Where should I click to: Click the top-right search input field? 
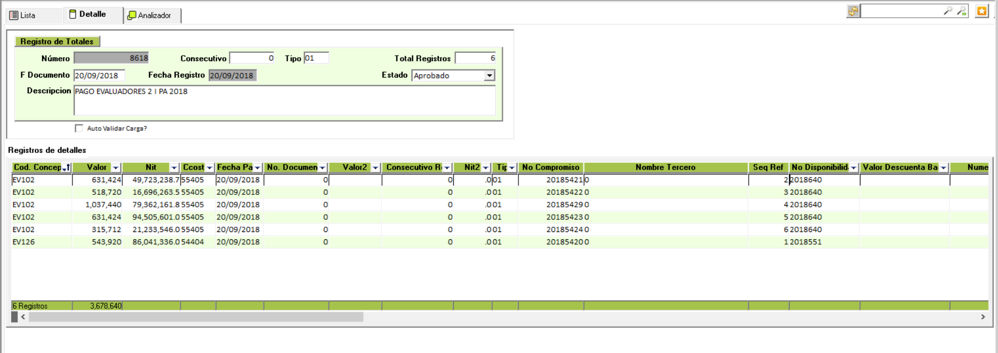point(901,11)
